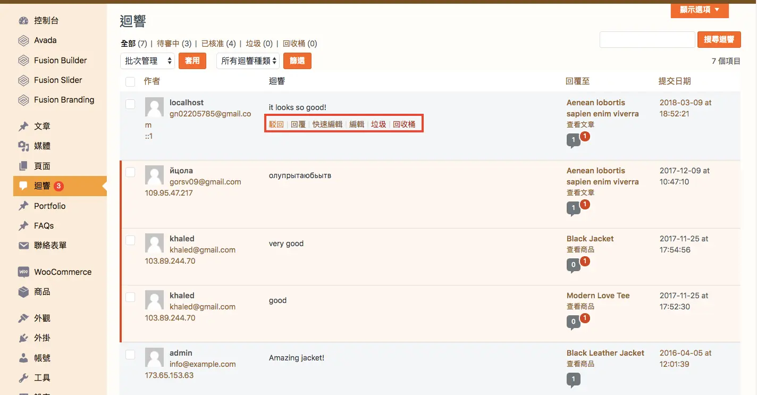Screen dimensions: 757x395
Task: Click the 聯絡表單 envelope icon
Action: click(x=23, y=246)
